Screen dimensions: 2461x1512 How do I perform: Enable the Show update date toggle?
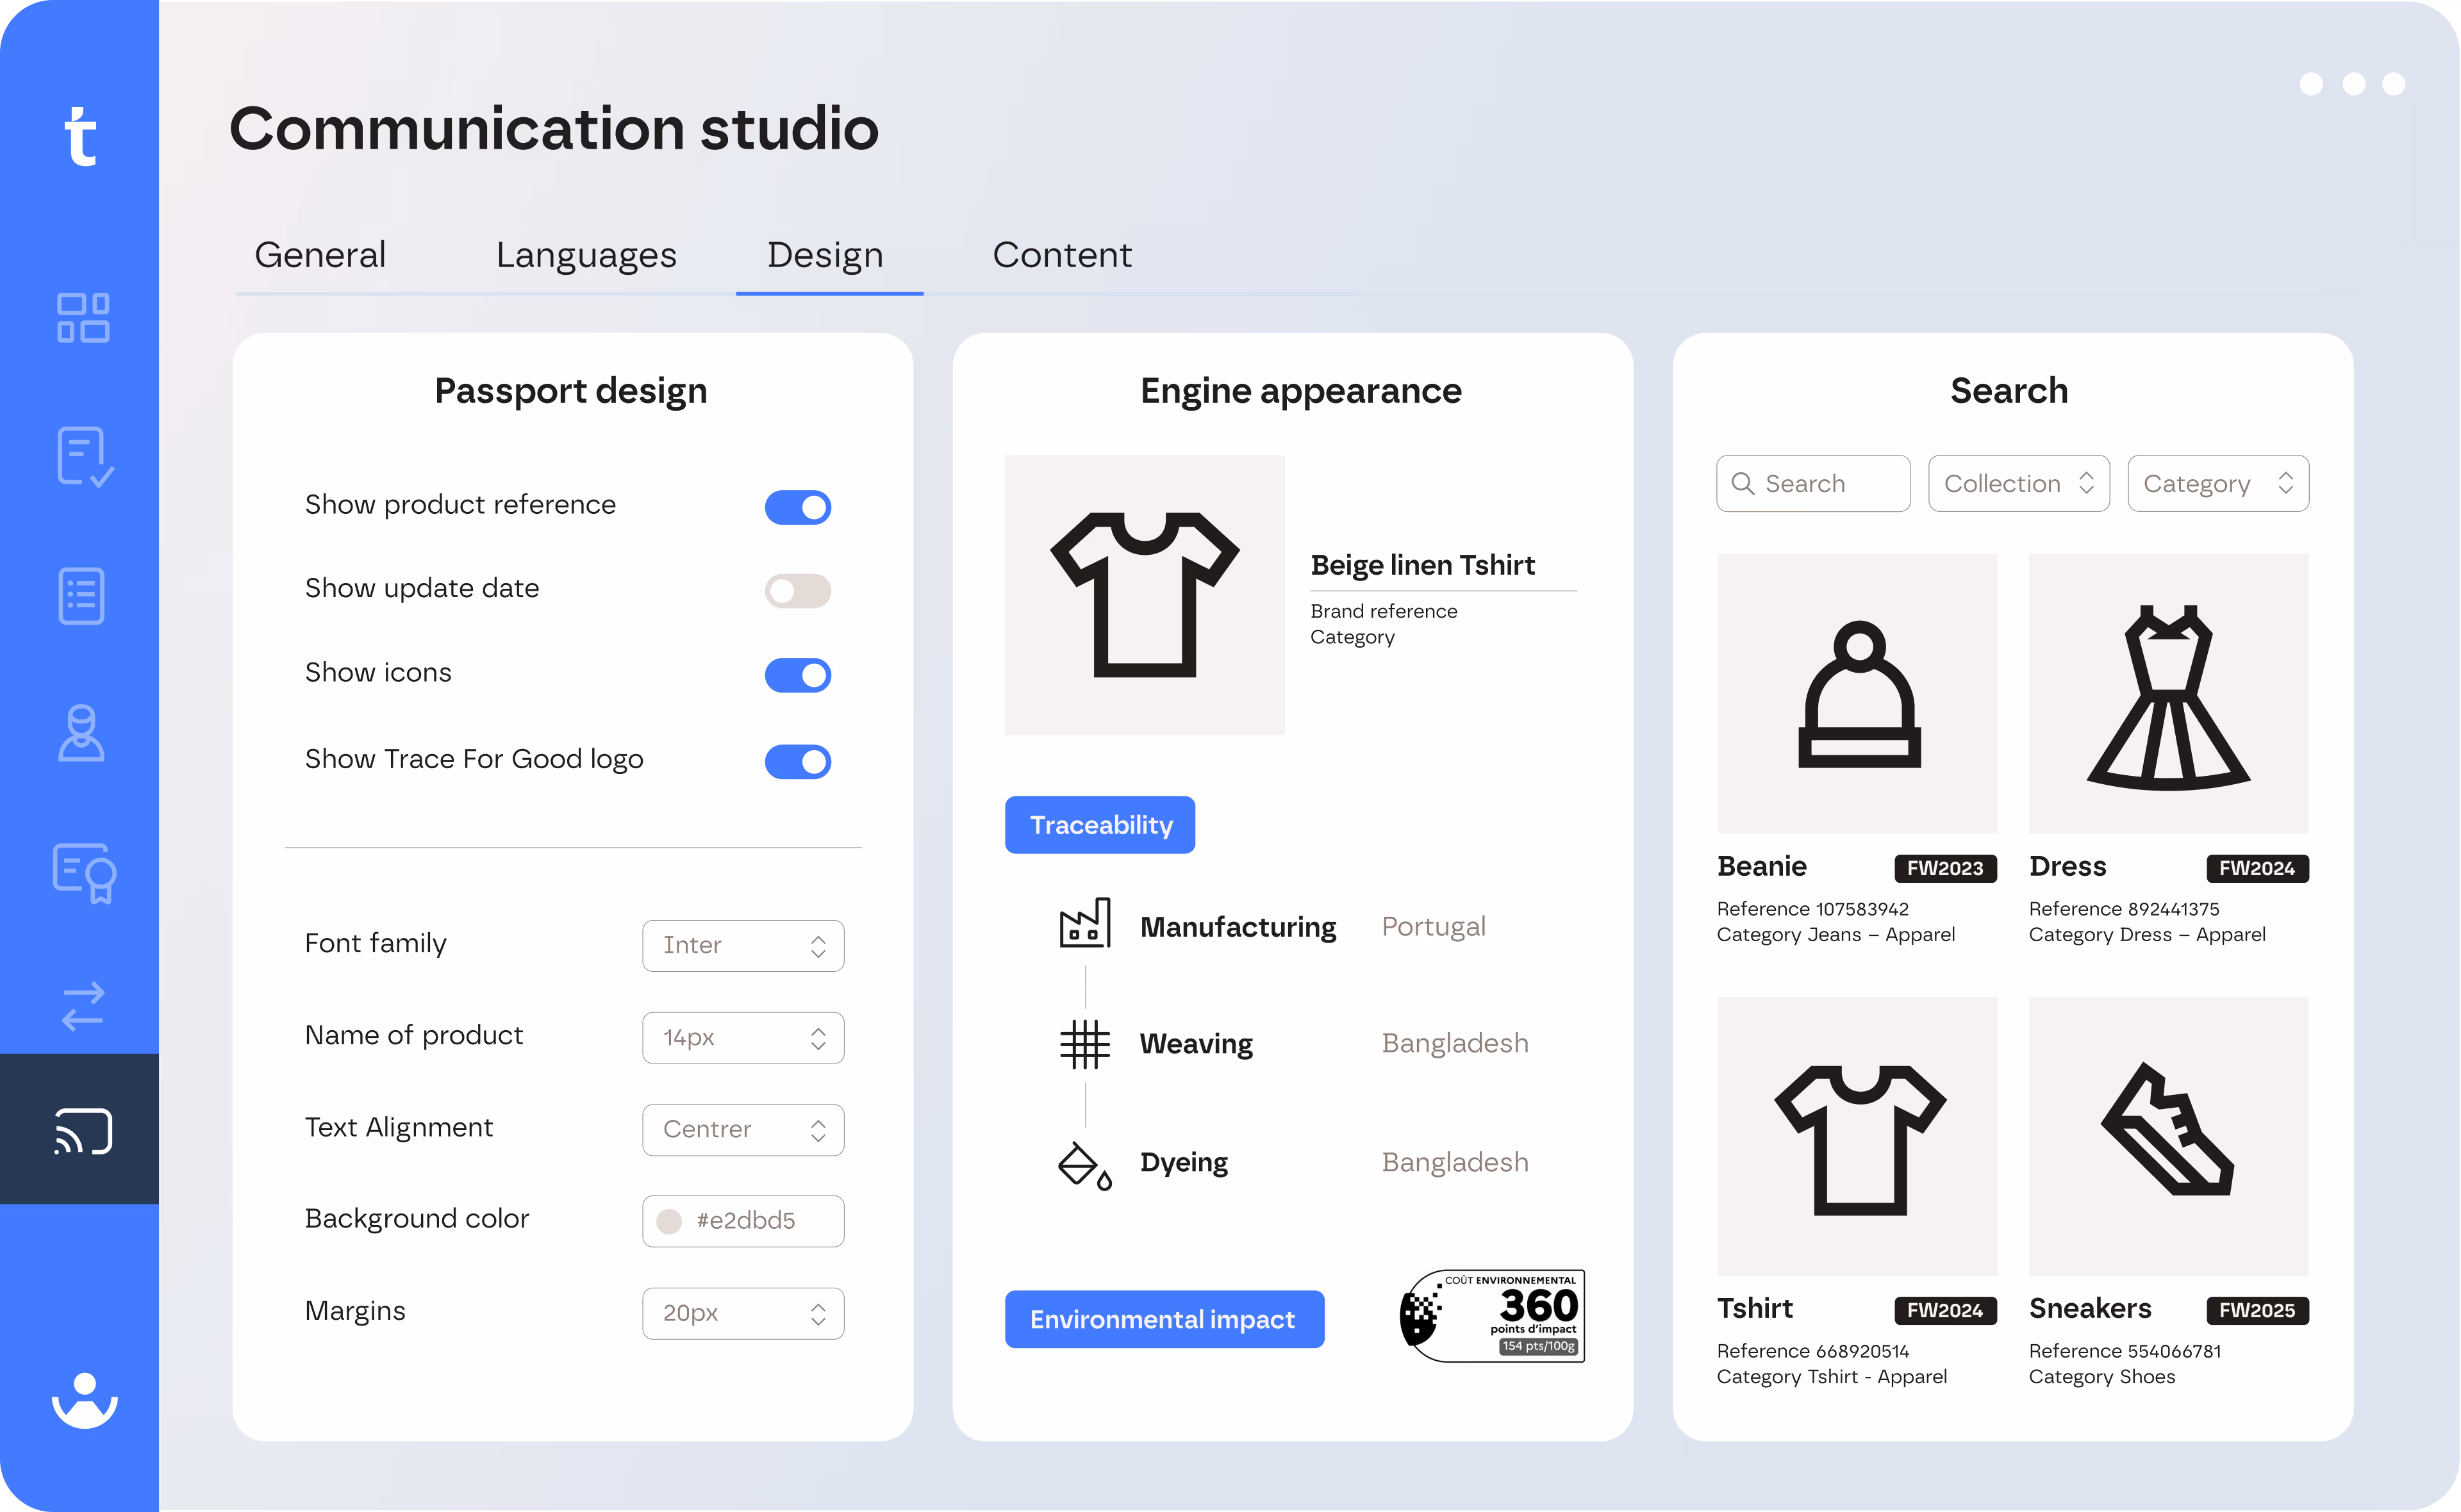click(x=797, y=590)
